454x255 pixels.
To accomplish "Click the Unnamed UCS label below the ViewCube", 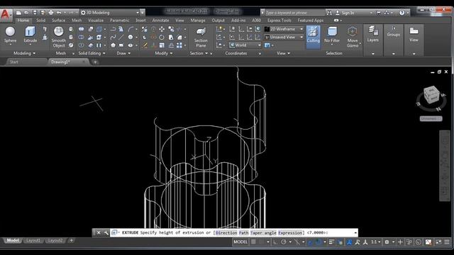I will [x=431, y=118].
